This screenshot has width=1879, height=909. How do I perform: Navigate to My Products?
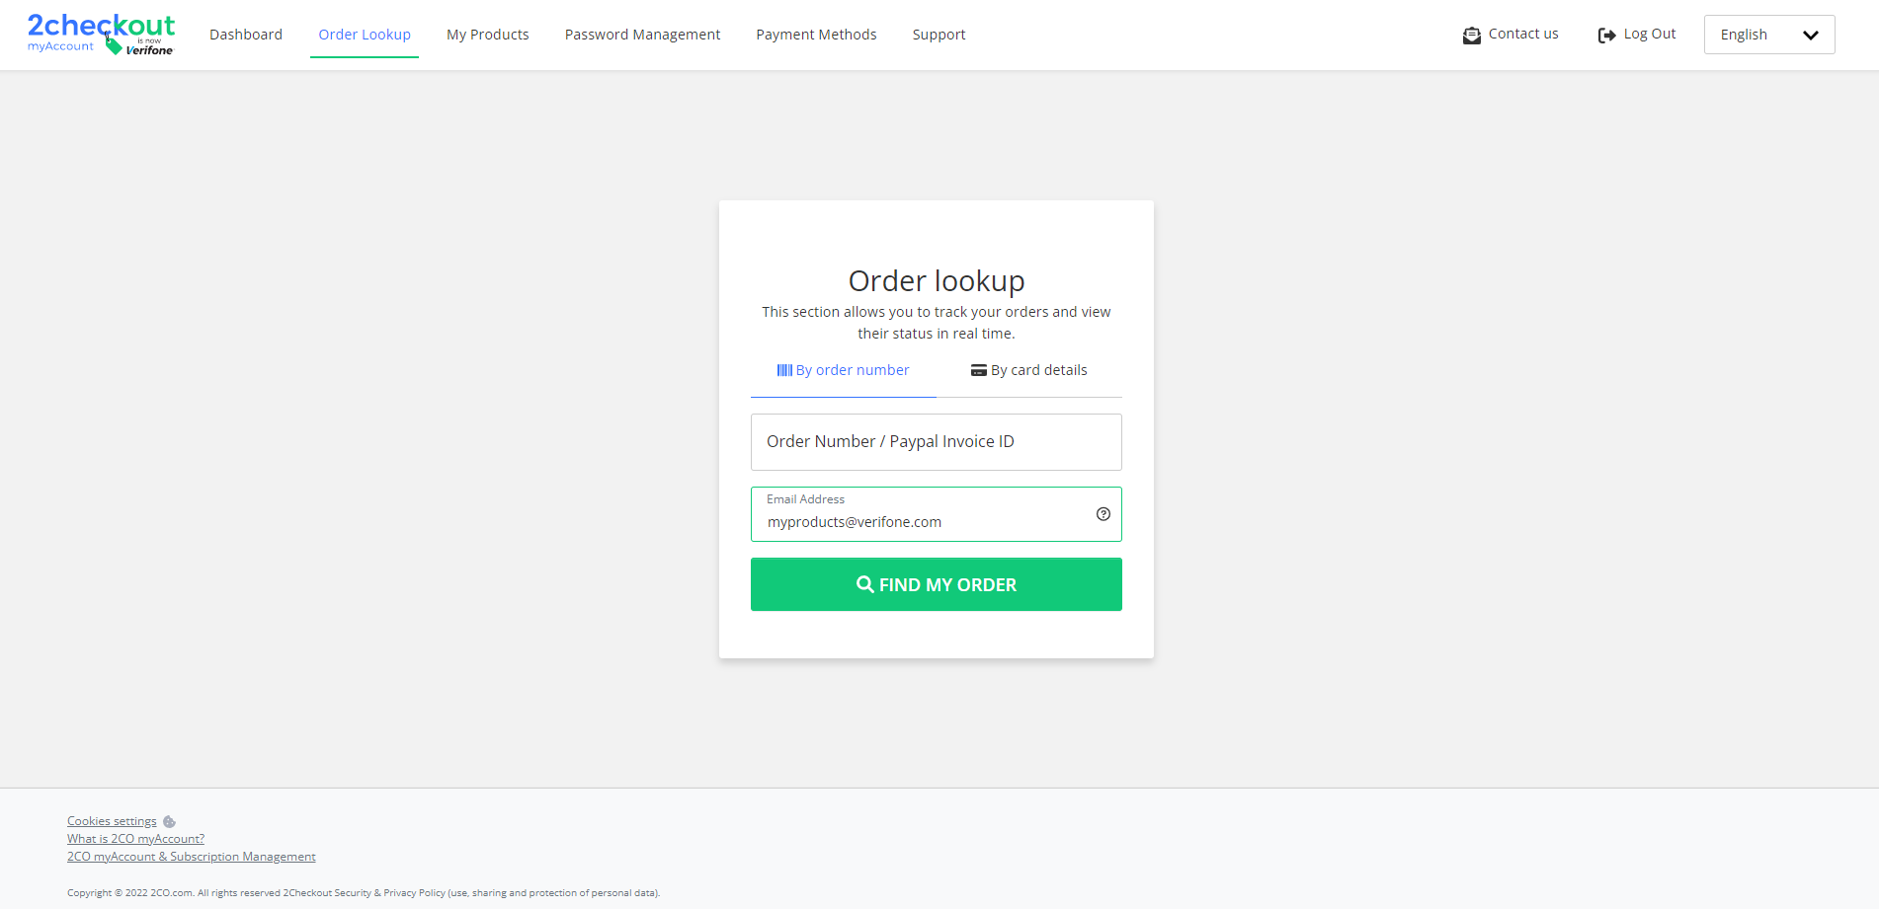pyautogui.click(x=487, y=34)
